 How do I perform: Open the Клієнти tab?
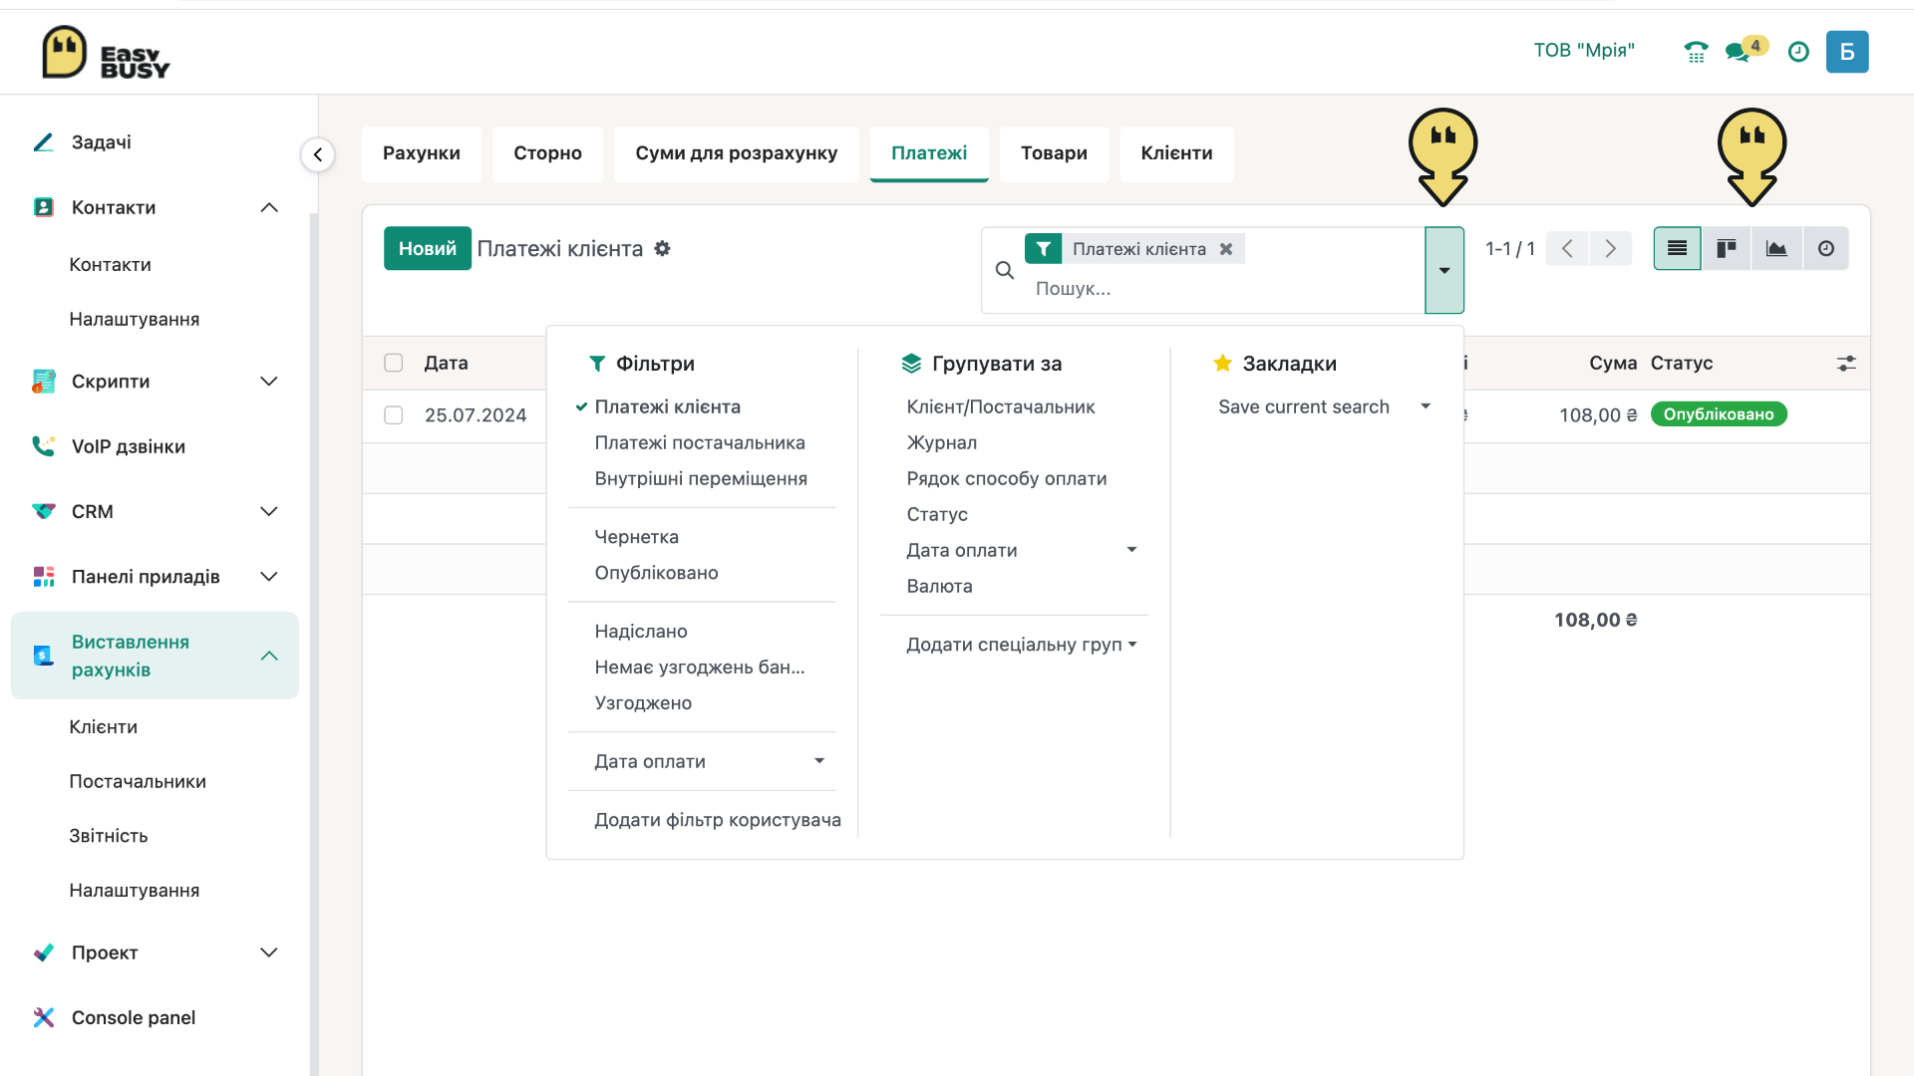pyautogui.click(x=1176, y=153)
